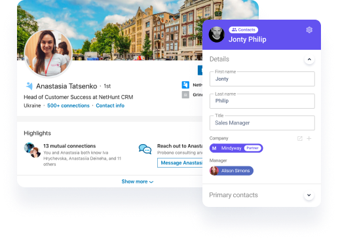Click the NetHunt icon beside Anastasia's name
Viewport: 338px width, 241px height.
click(29, 86)
